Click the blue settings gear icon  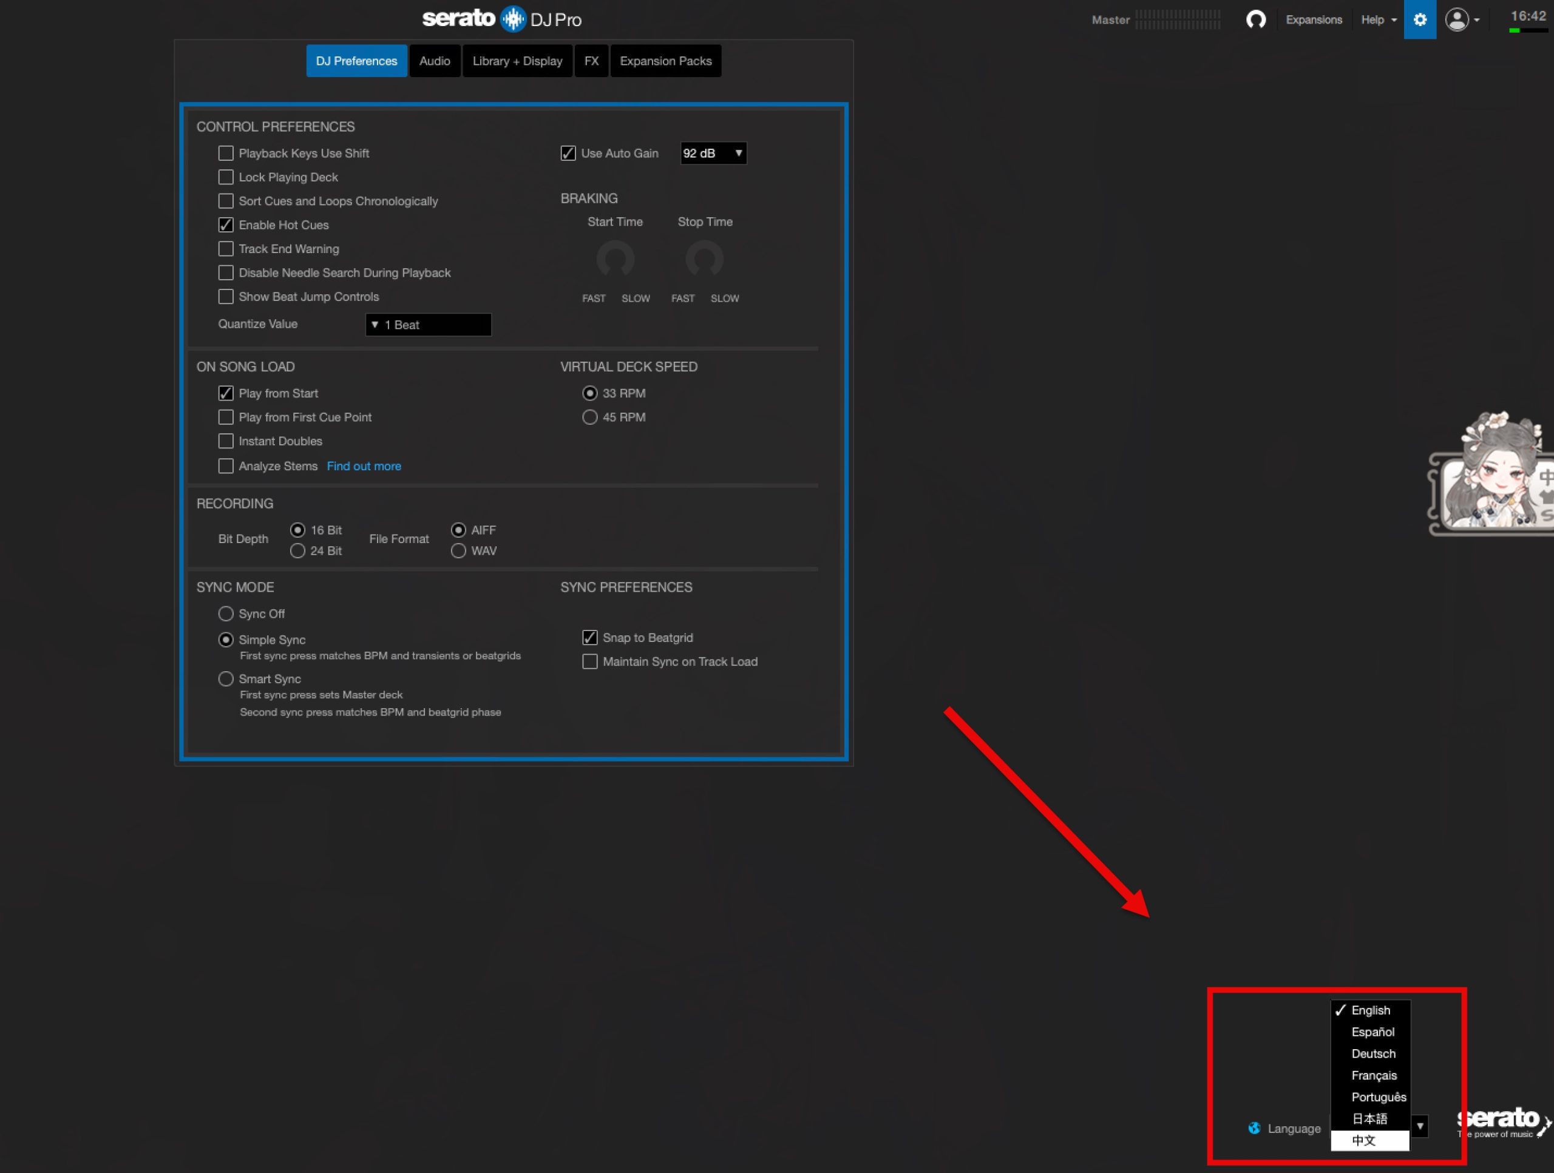[1419, 19]
